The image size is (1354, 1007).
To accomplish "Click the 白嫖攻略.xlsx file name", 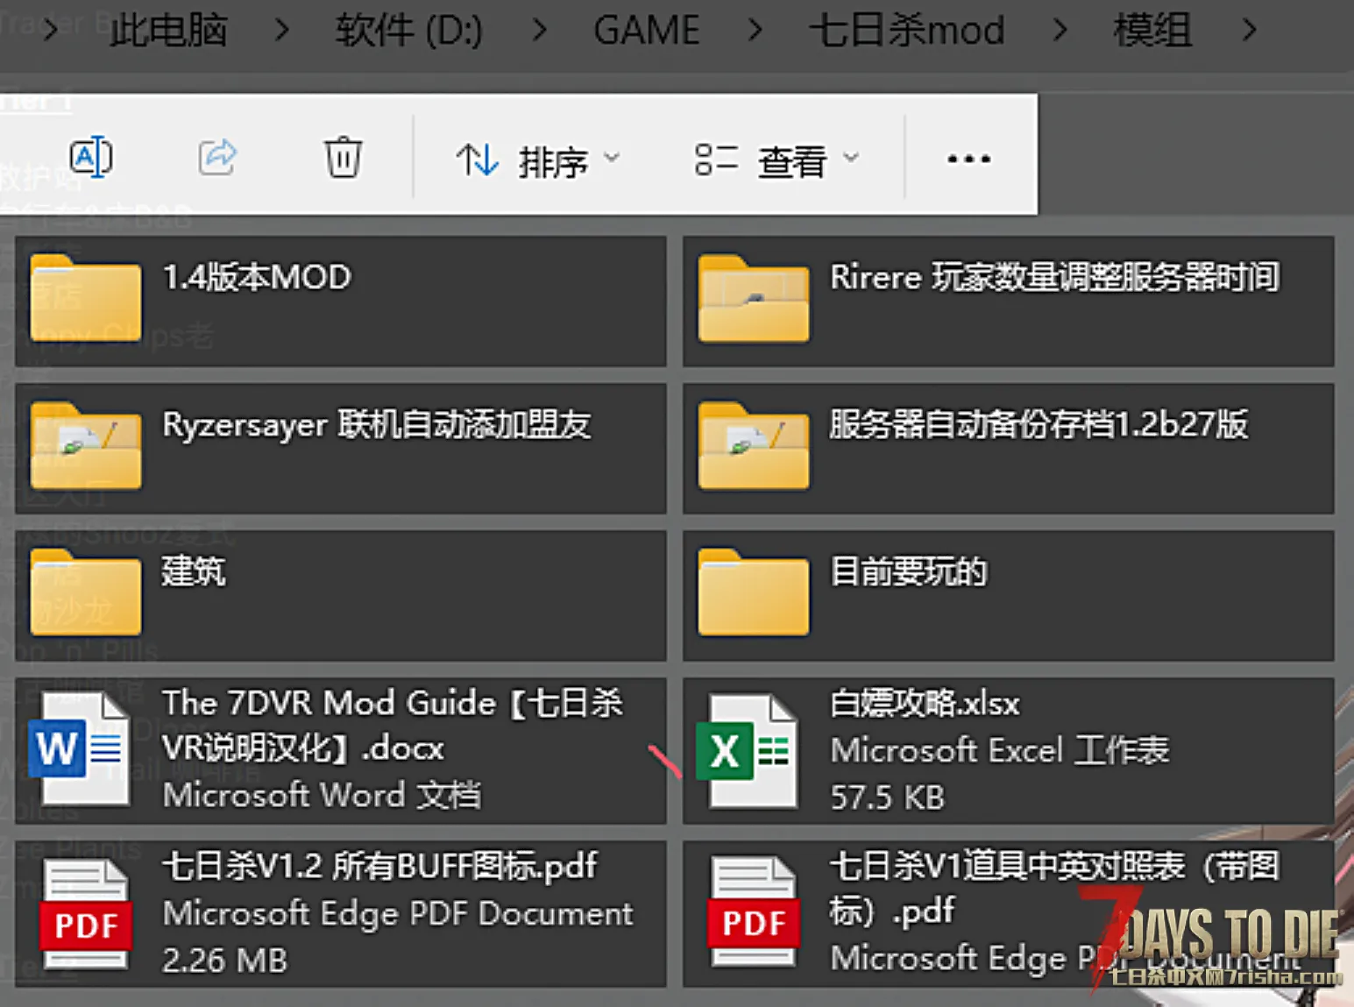I will [x=925, y=703].
